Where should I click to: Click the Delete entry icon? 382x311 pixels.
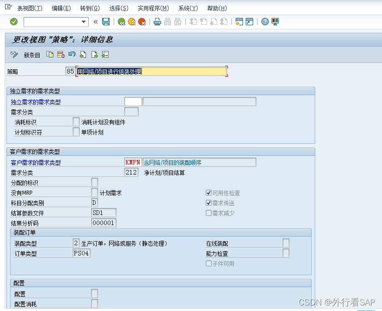(61, 55)
